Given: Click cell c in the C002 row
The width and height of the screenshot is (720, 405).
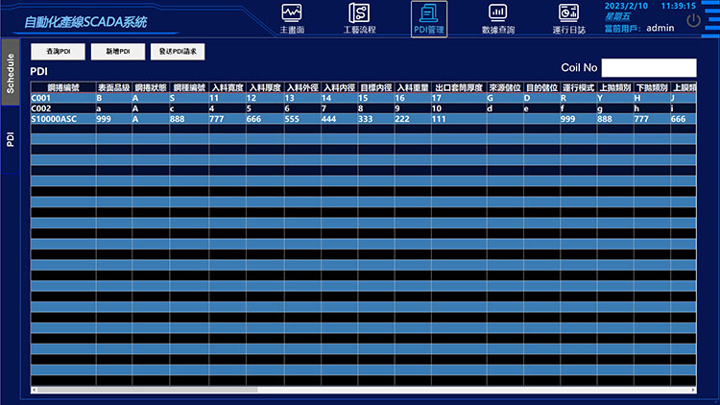Looking at the screenshot, I should [x=189, y=108].
